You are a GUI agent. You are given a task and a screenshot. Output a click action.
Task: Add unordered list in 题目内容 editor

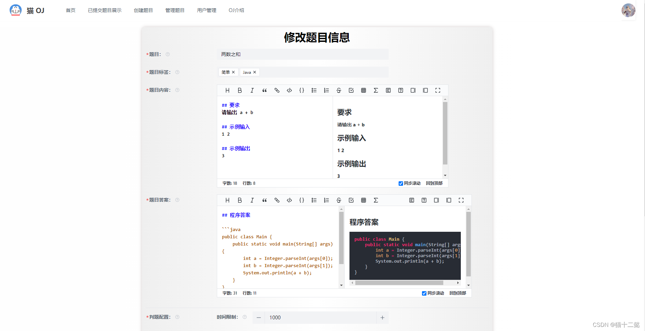(314, 90)
